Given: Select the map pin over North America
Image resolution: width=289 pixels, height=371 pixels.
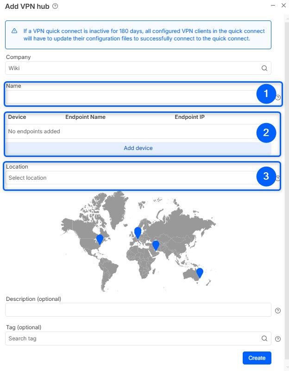Looking at the screenshot, I should pos(100,239).
